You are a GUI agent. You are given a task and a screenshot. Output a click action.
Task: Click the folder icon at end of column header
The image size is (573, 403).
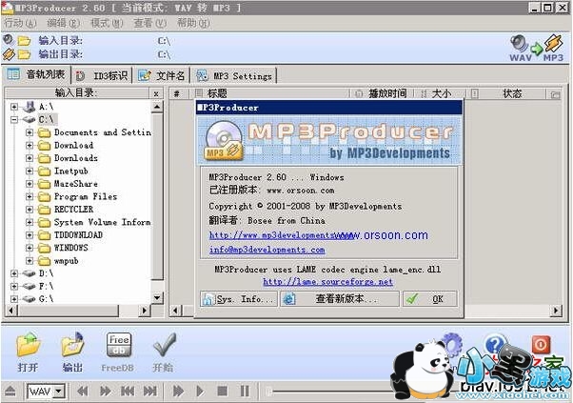(x=555, y=94)
